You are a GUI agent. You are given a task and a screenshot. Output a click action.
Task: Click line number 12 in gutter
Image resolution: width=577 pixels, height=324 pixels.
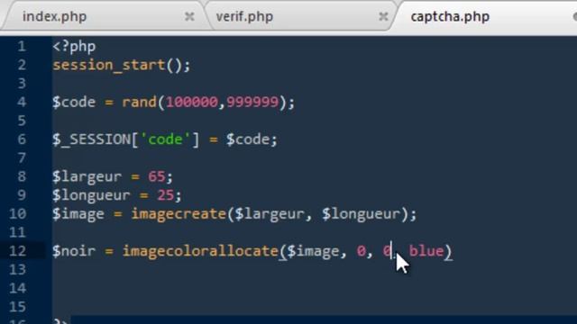[18, 251]
